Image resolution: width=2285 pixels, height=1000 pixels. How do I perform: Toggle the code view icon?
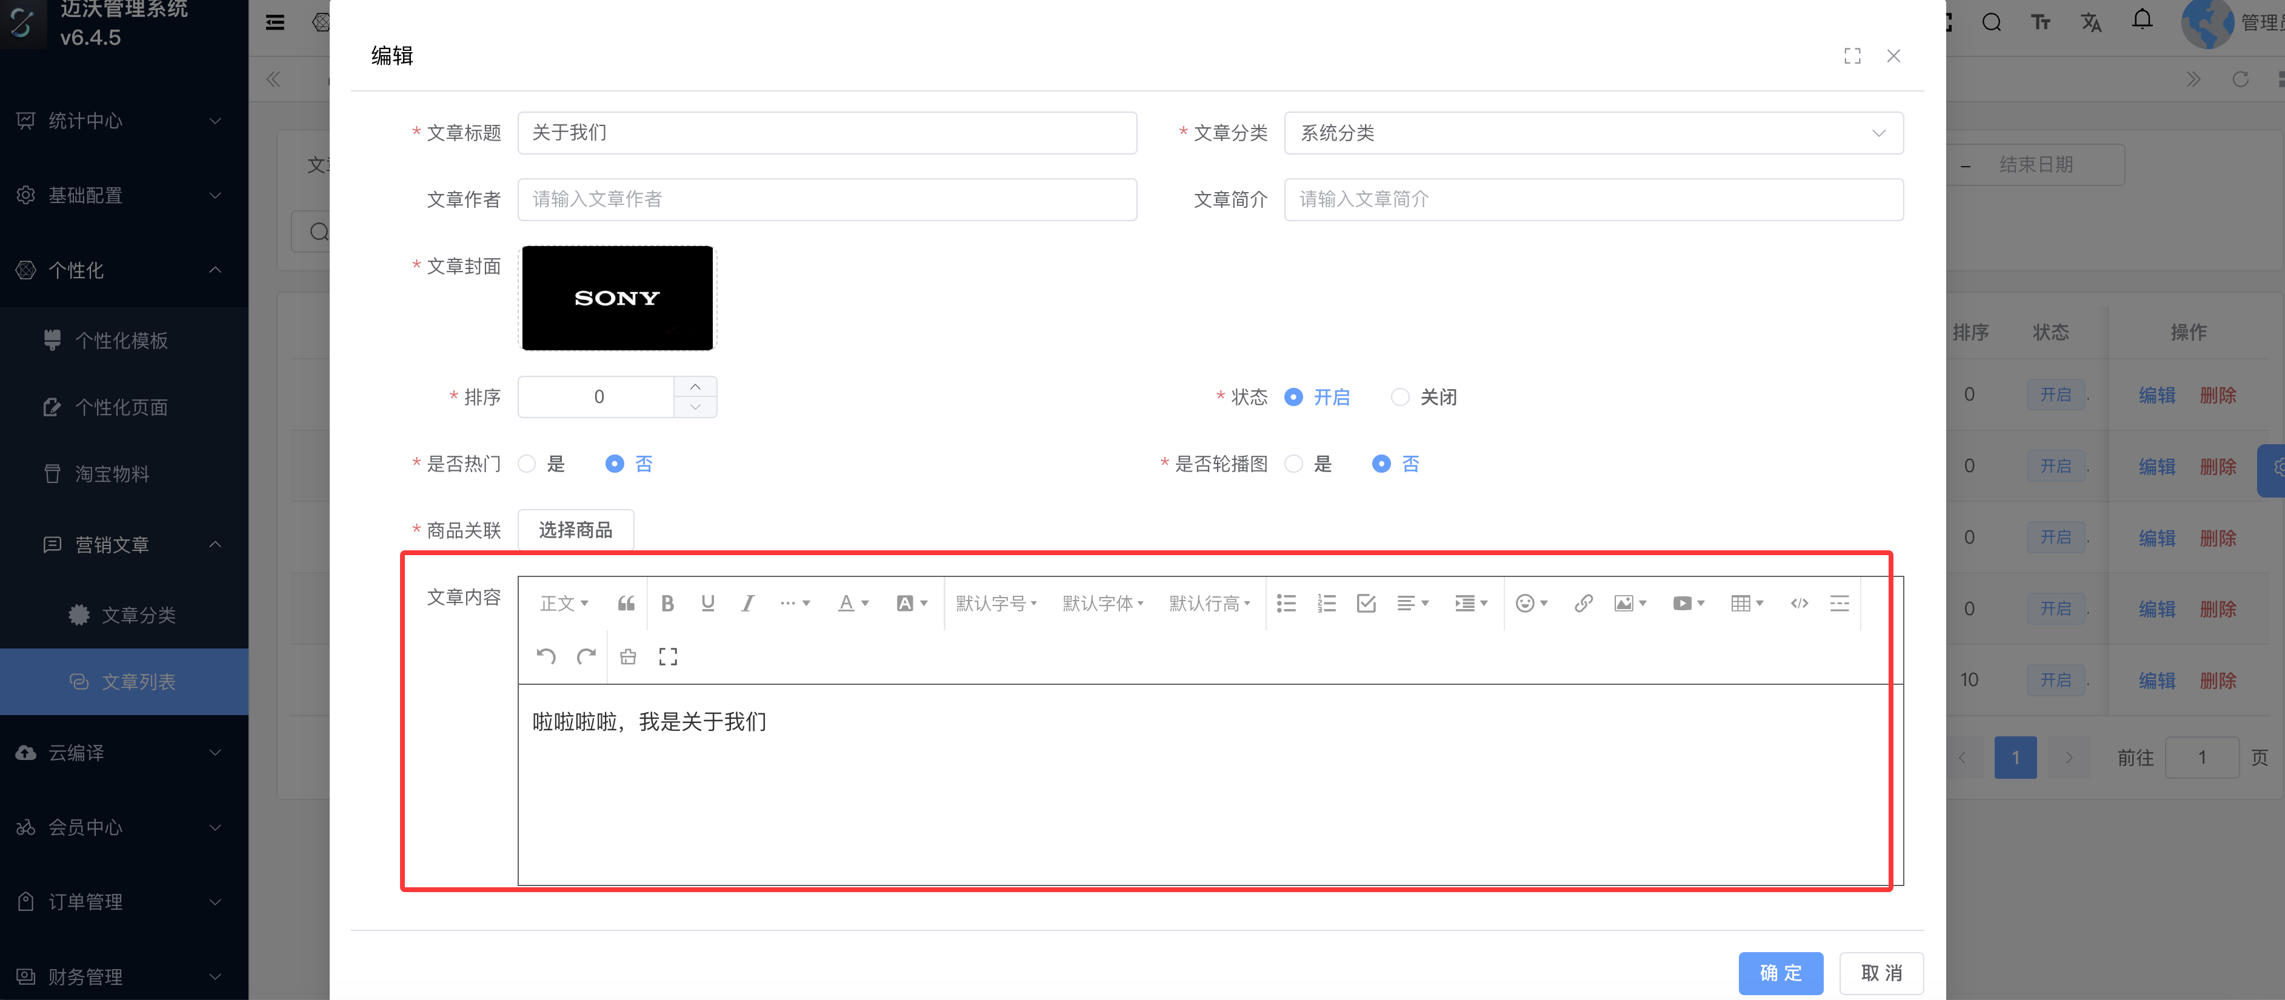(1799, 604)
